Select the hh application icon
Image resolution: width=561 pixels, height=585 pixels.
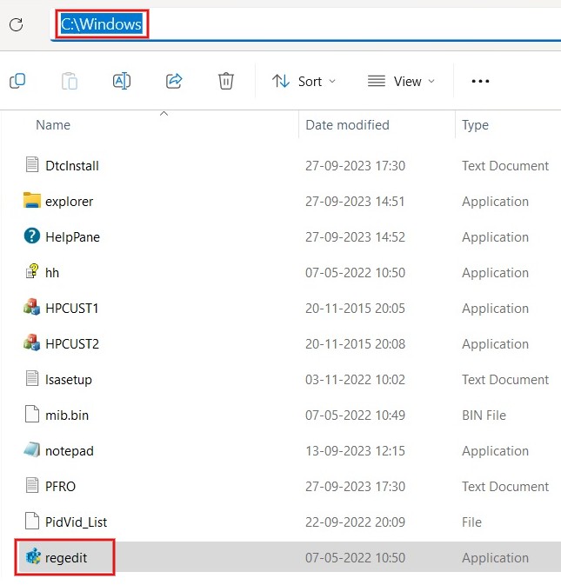point(32,271)
